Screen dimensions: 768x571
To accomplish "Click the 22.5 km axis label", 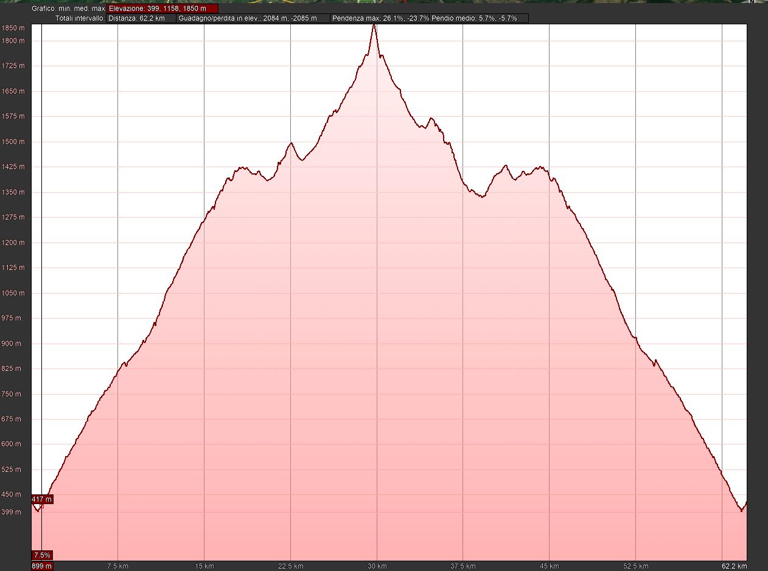I will [290, 566].
